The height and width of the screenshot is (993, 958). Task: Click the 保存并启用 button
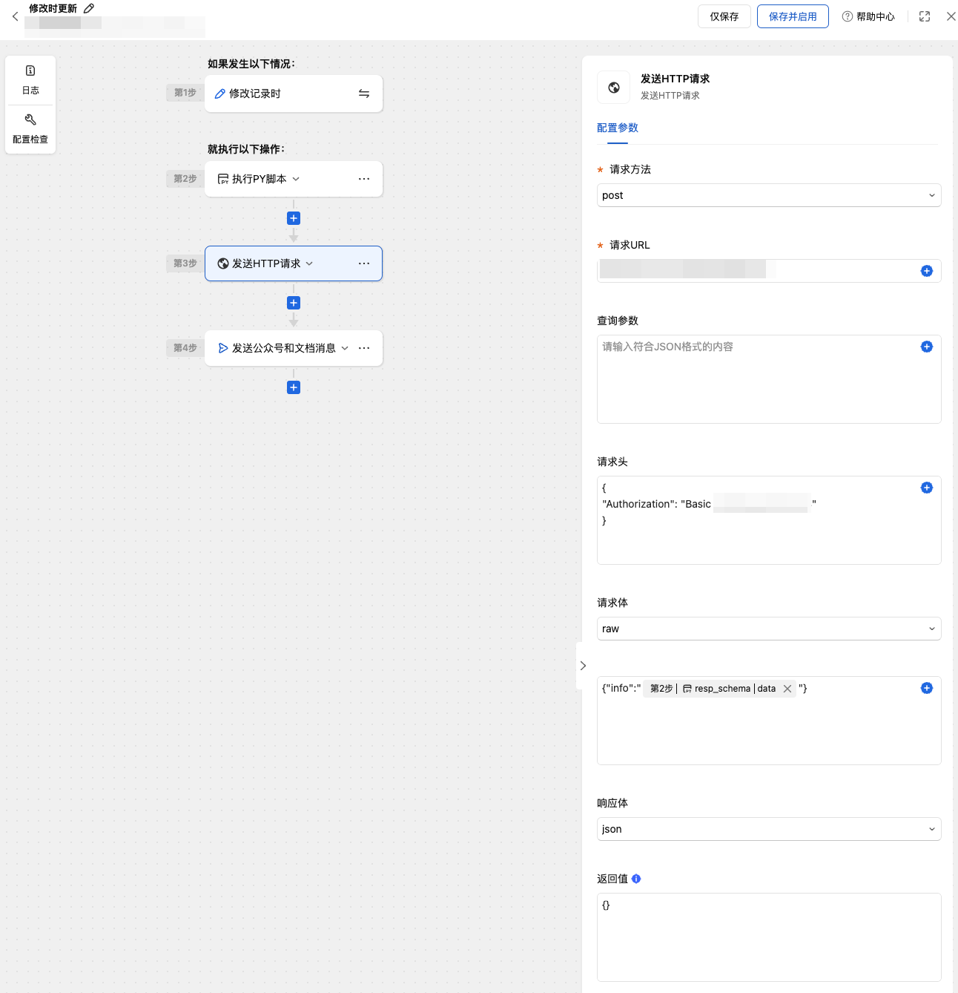[793, 16]
